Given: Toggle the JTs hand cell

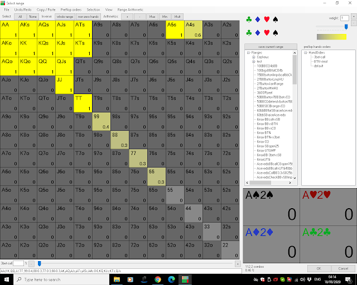Looking at the screenshot, I should point(83,85).
